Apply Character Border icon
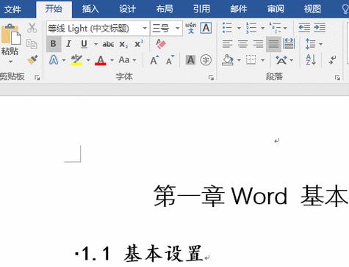This screenshot has width=349, height=267. pos(206,28)
